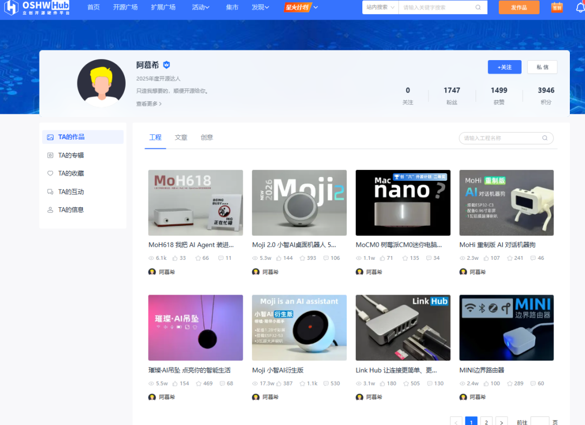Open the 站内搜索 scope dropdown
This screenshot has height=425, width=585.
pos(380,8)
